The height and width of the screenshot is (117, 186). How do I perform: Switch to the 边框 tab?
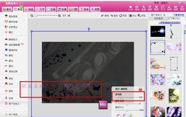(51, 9)
